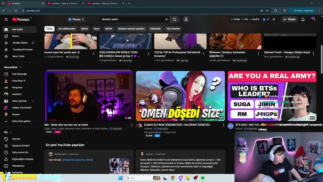The height and width of the screenshot is (182, 323).
Task: Open Loshad channel avatar
Action: 139,126
